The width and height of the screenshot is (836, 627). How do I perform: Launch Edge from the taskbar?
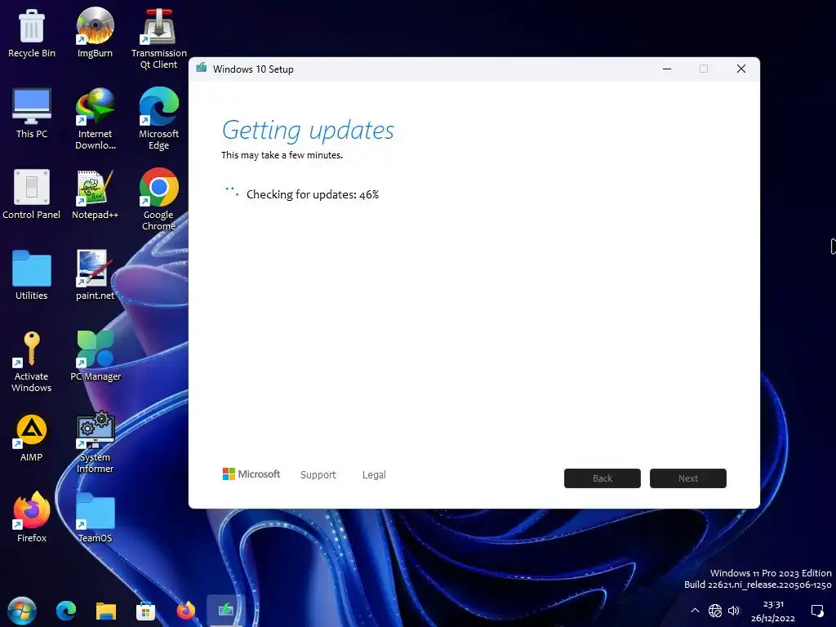click(66, 611)
